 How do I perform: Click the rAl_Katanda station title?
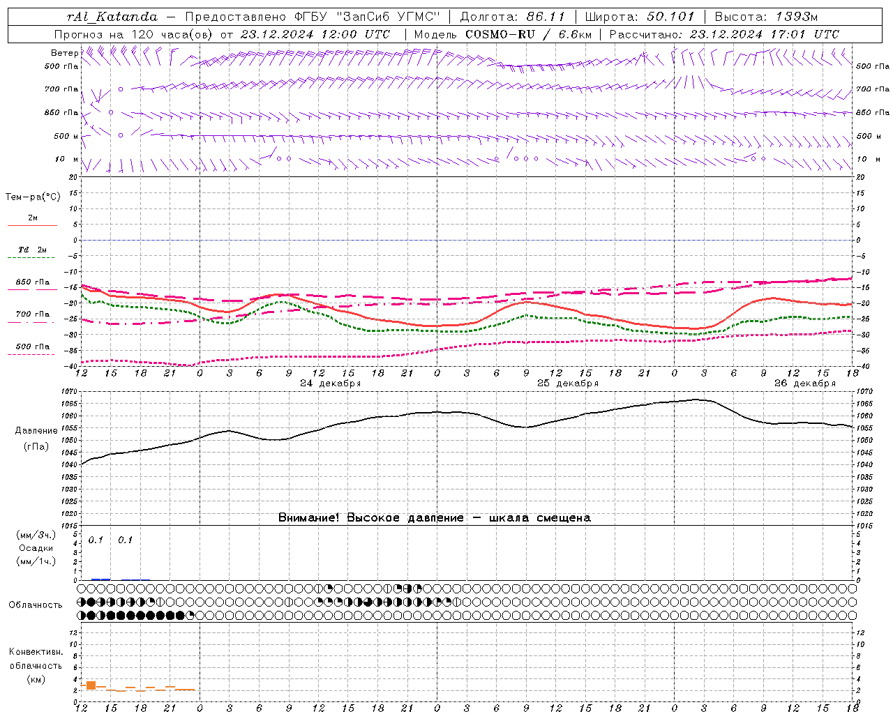112,17
